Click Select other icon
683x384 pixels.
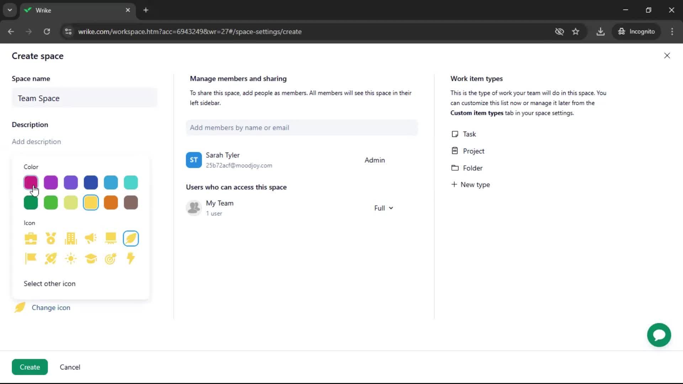click(49, 284)
